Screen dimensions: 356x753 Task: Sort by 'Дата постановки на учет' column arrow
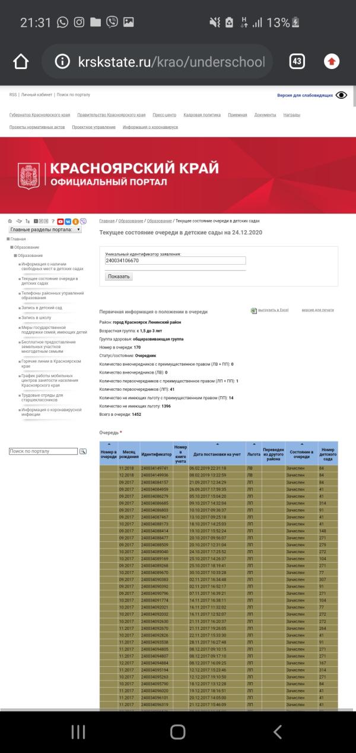tap(217, 444)
